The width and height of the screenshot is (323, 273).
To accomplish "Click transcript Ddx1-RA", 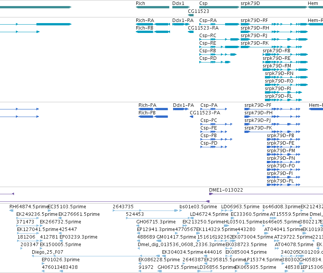I will point(183,20).
